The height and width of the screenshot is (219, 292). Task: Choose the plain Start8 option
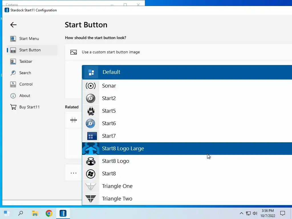187,174
